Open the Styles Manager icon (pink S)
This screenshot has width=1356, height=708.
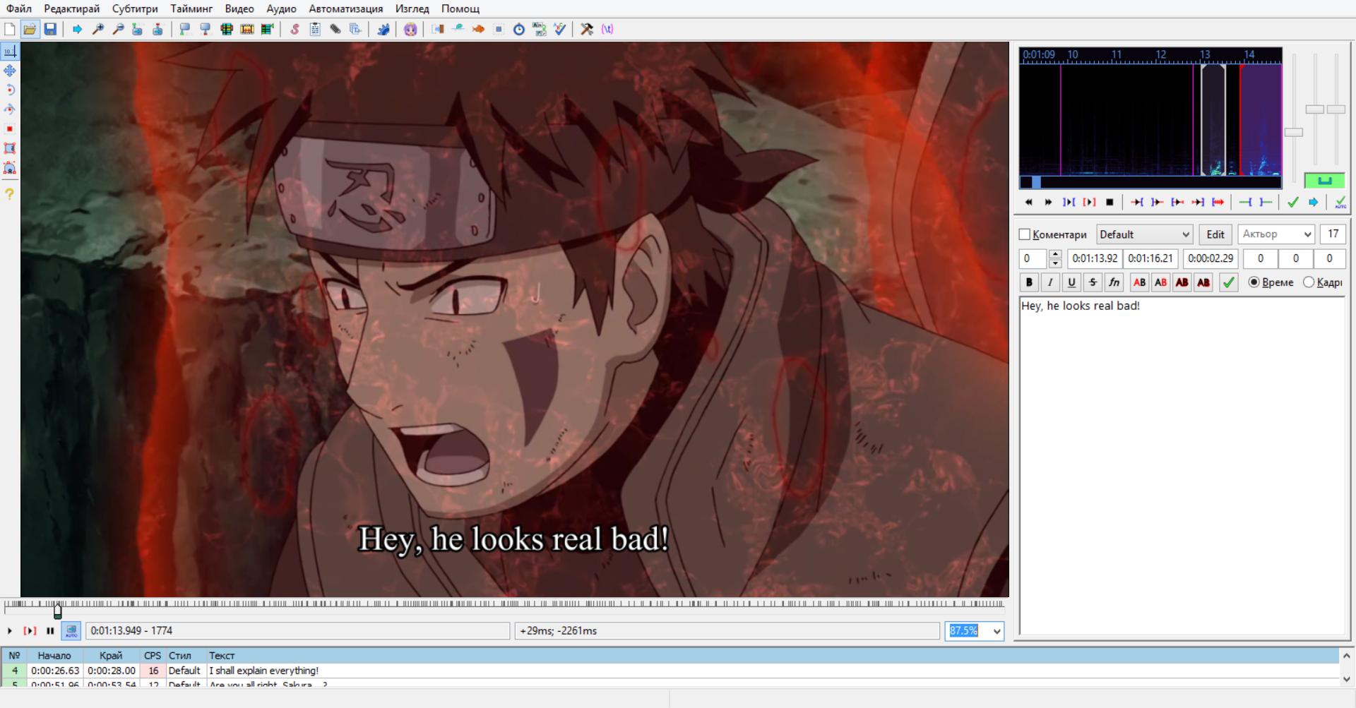coord(295,29)
